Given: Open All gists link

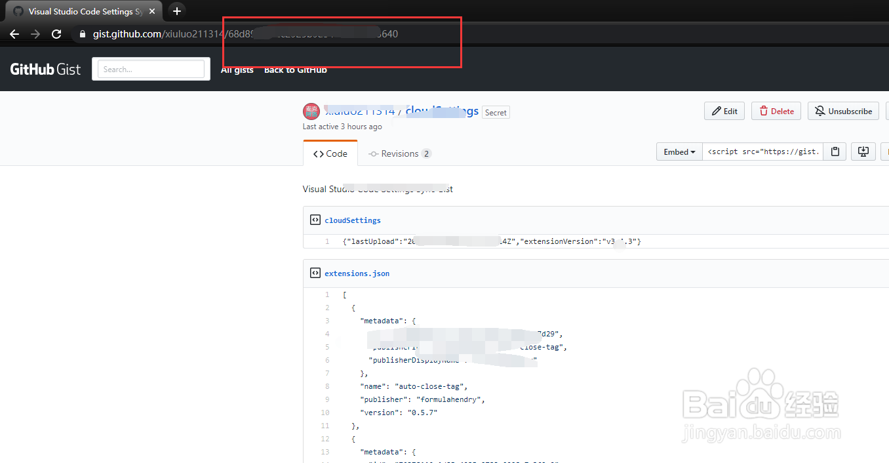Looking at the screenshot, I should tap(237, 70).
